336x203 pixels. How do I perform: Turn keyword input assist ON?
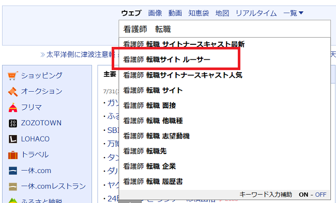[x=303, y=195]
